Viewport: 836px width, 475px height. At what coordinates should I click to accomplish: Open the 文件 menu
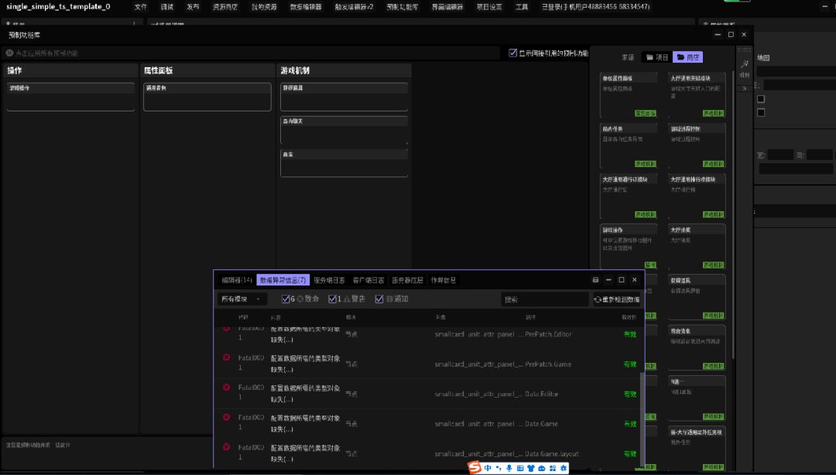[140, 7]
